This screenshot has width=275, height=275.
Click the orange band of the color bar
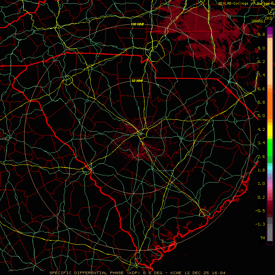(x=270, y=105)
